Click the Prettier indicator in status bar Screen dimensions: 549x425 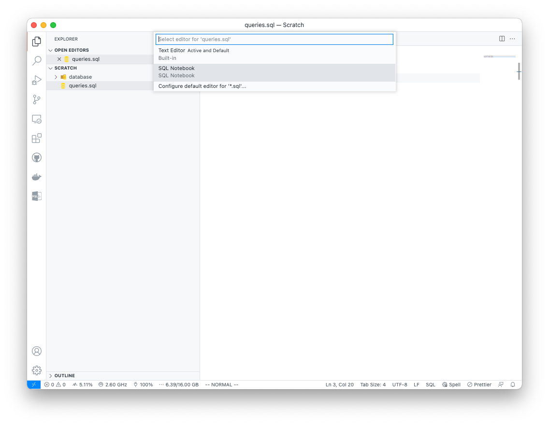pyautogui.click(x=479, y=384)
